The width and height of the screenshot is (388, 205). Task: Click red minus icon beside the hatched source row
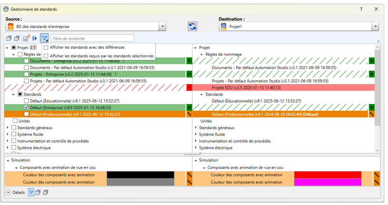click(189, 87)
